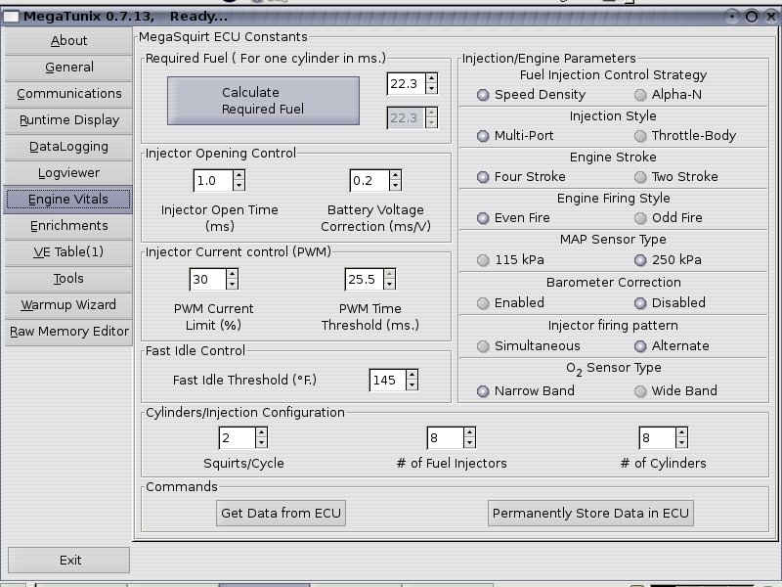This screenshot has width=782, height=587.
Task: Decrease PWM Time Threshold value
Action: [389, 285]
